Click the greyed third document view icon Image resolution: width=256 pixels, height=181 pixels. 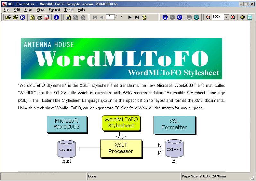(83, 17)
